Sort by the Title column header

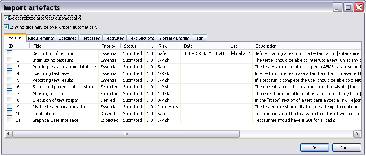pos(64,46)
